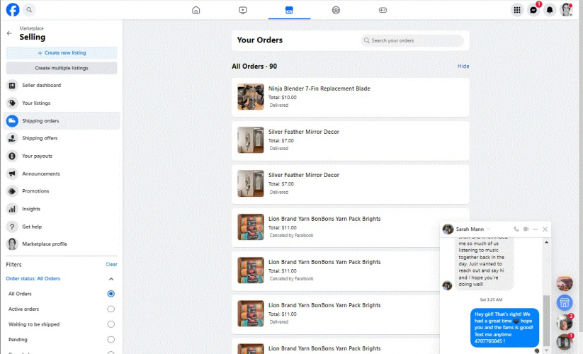Open Your listings tag icon
The width and height of the screenshot is (583, 354).
[x=12, y=103]
